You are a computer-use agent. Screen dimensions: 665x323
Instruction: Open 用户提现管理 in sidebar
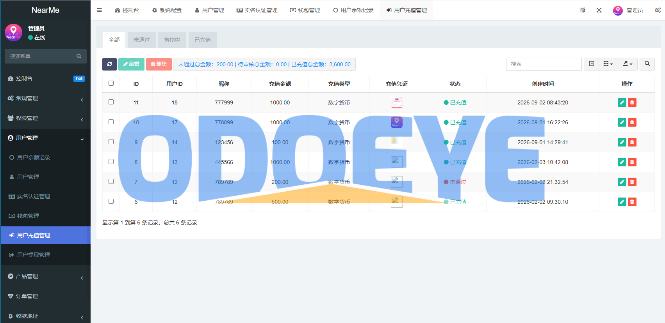(45, 255)
